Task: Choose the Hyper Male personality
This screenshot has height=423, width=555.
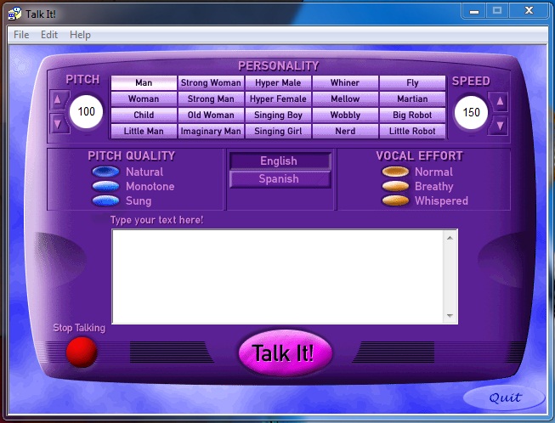Action: tap(278, 82)
